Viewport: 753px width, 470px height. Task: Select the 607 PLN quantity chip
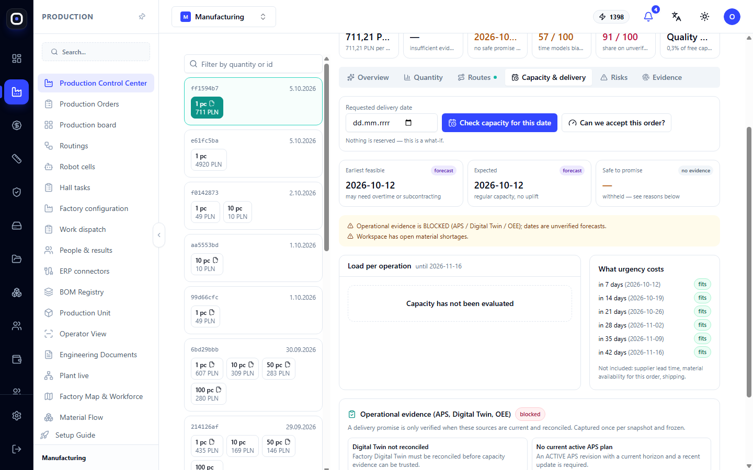(x=207, y=369)
